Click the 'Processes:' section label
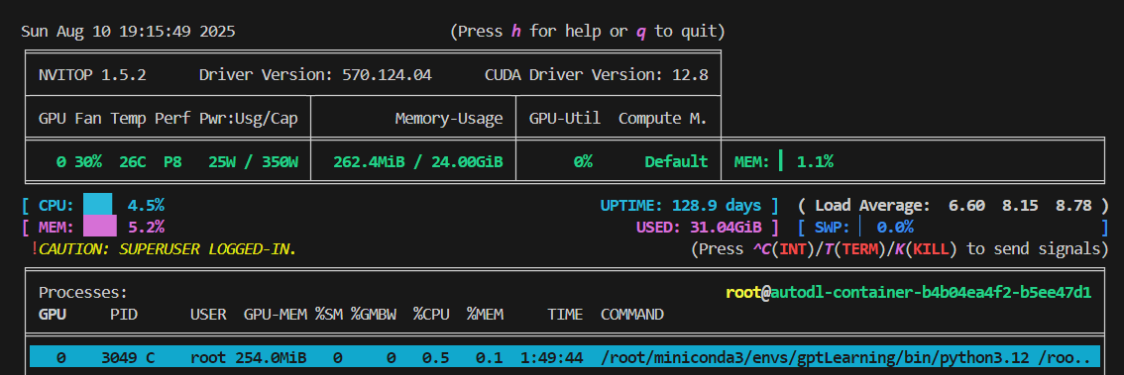 tap(83, 293)
